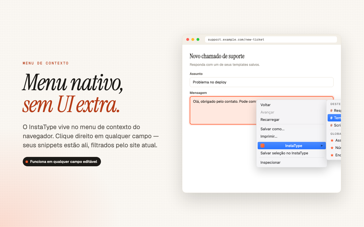Screen dimensions: 364x227
Task: Focus the Assunto field containing "Problema no deploy"
Action: tap(261, 82)
